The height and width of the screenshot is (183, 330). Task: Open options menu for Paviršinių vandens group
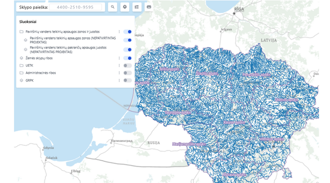(119, 32)
